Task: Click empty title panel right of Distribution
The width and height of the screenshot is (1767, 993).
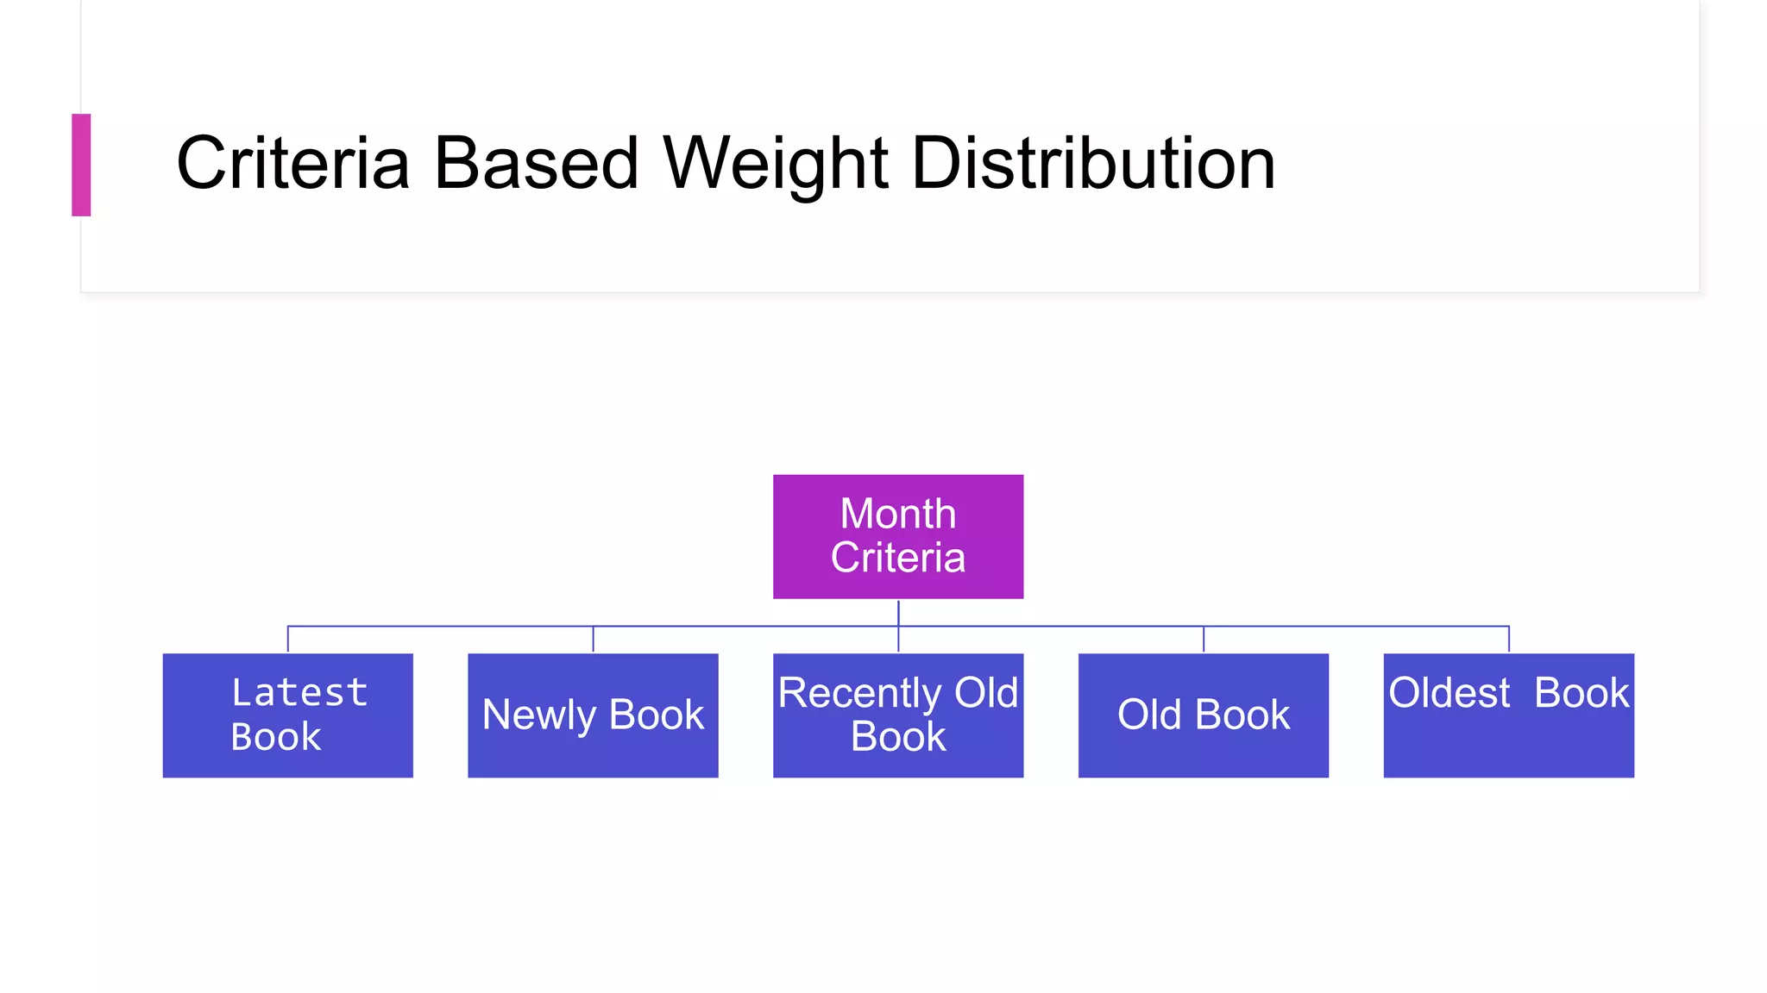Action: [1484, 164]
